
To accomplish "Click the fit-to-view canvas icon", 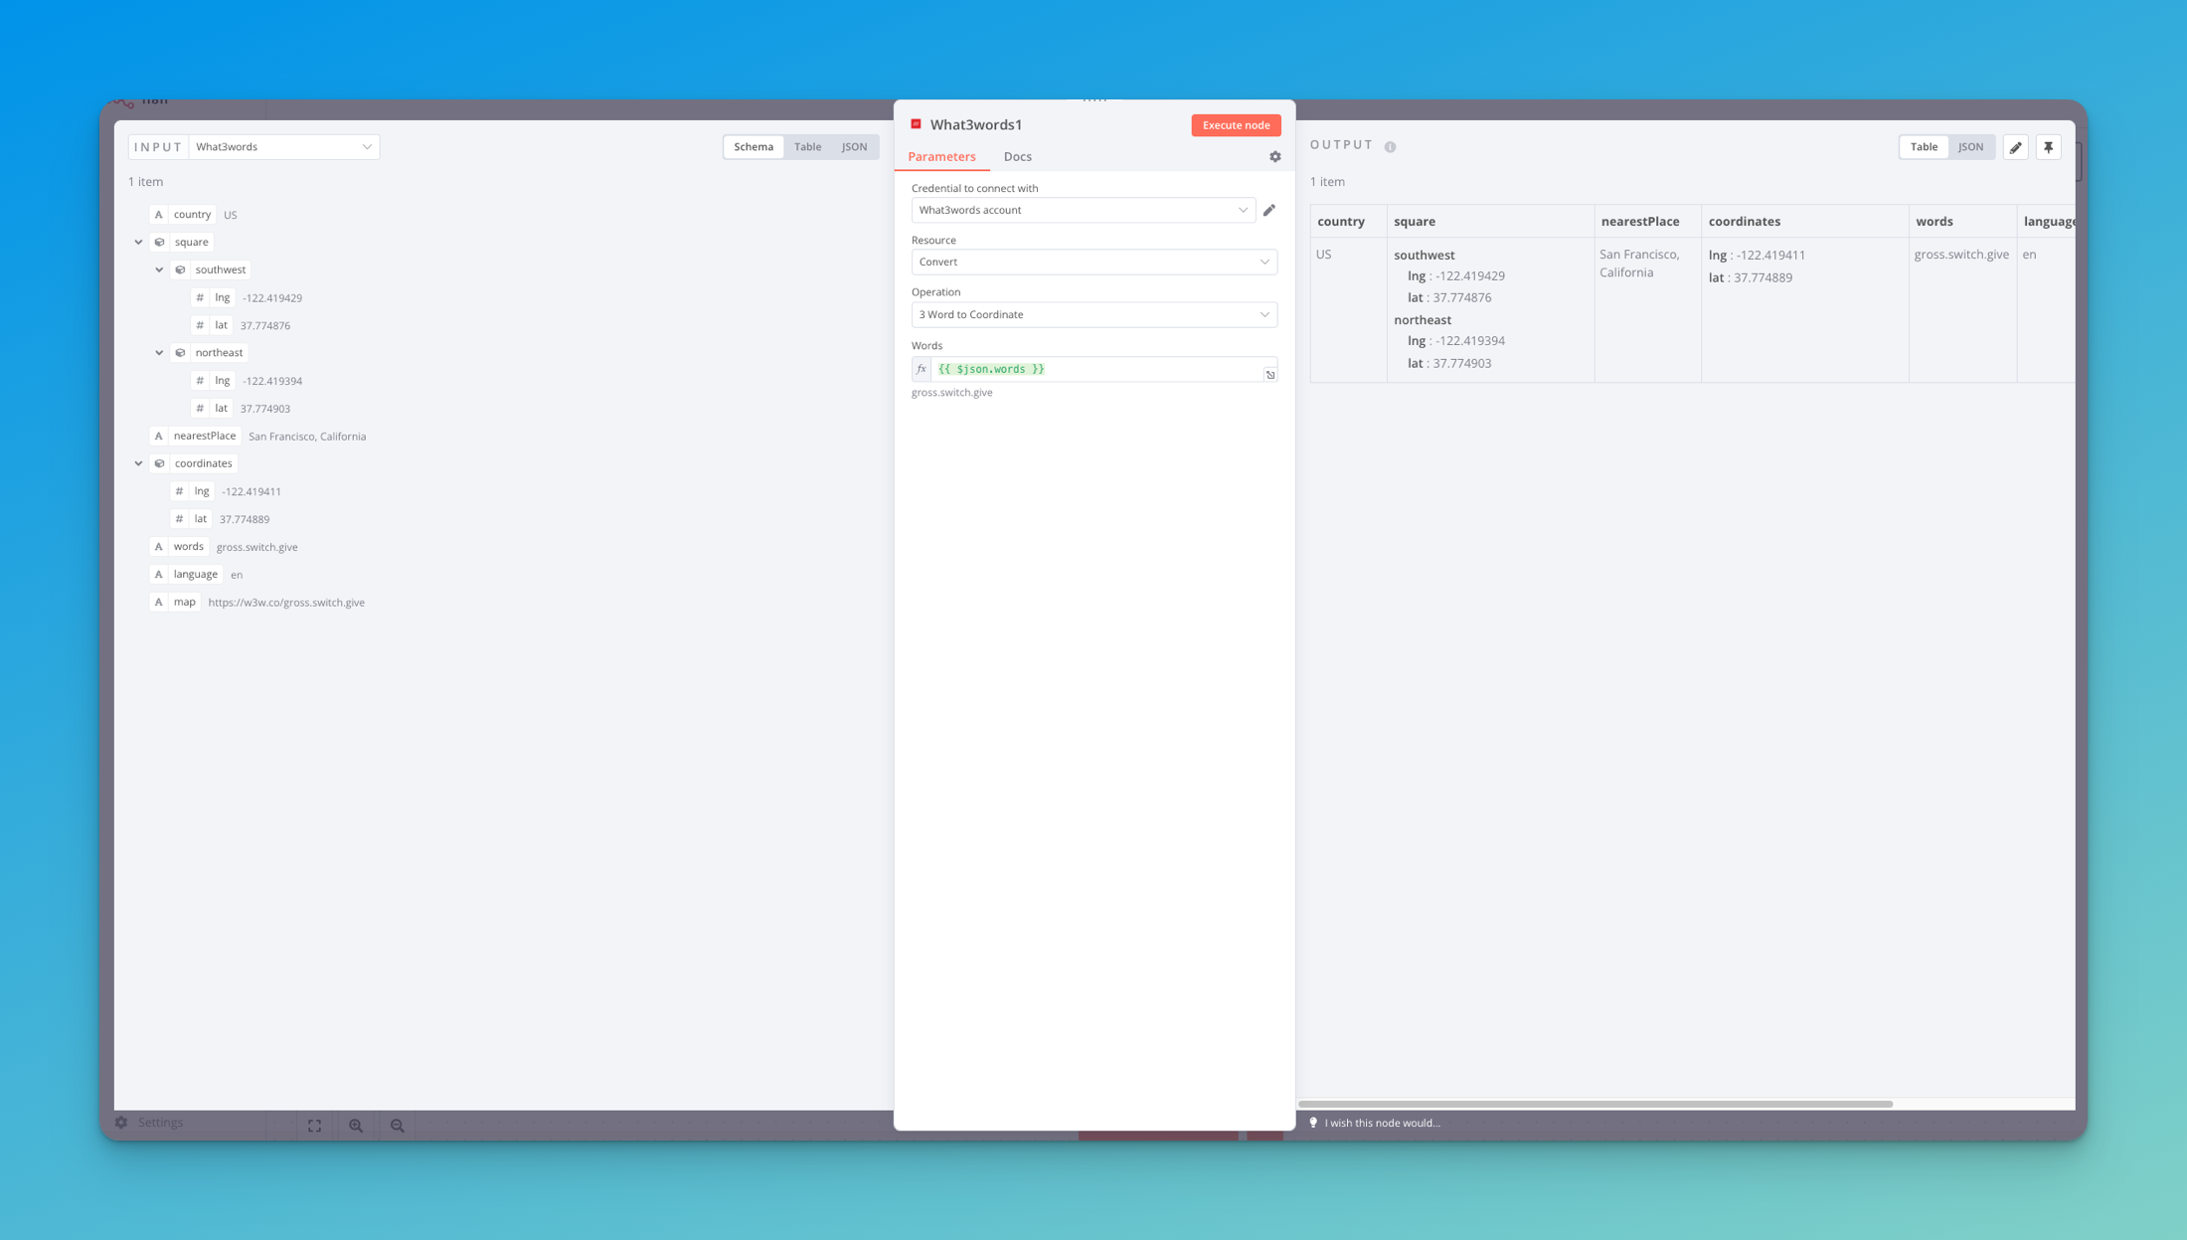I will 314,1126.
